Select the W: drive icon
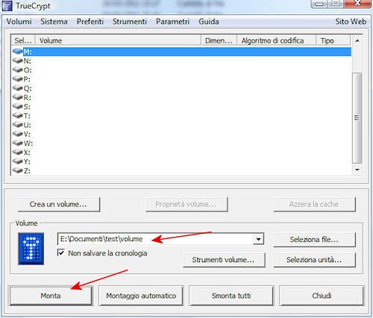Image resolution: width=373 pixels, height=318 pixels. [17, 143]
